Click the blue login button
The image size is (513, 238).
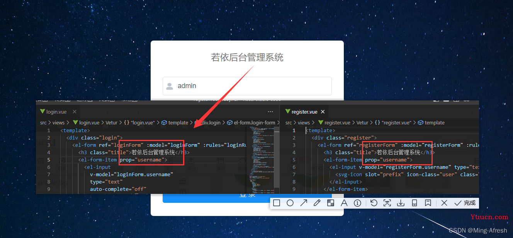(247, 198)
